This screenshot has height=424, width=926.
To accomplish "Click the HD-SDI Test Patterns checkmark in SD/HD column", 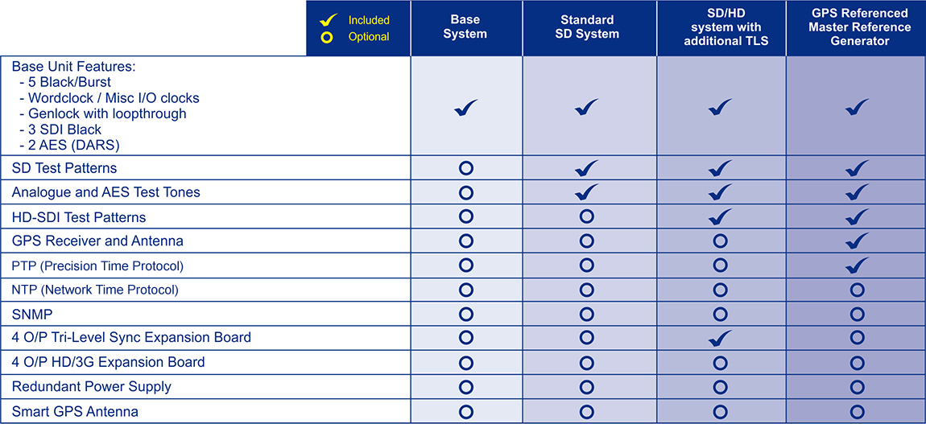I will pyautogui.click(x=720, y=216).
